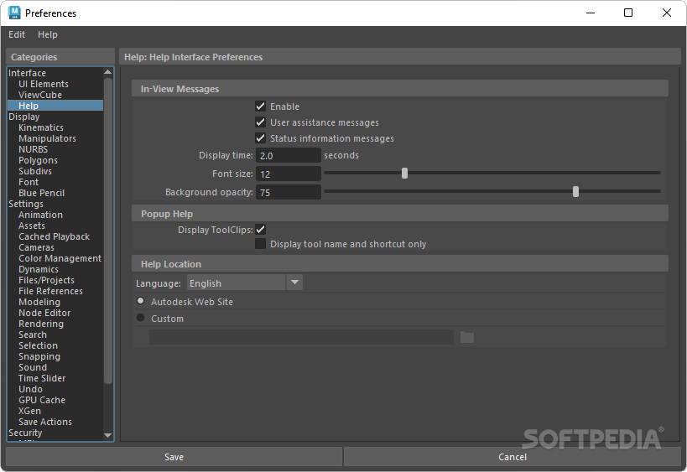Image resolution: width=687 pixels, height=472 pixels.
Task: Enable Display tool name and shortcut only
Action: [260, 244]
